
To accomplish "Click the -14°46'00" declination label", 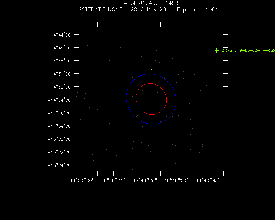I will 60,48.
